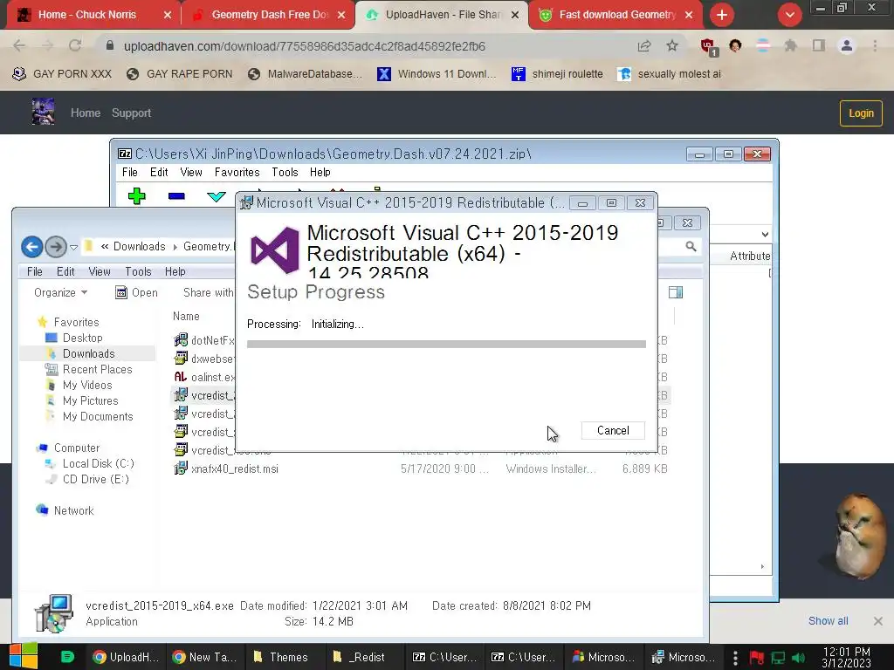Open Explorer View menu
Viewport: 894px width, 670px height.
100,272
